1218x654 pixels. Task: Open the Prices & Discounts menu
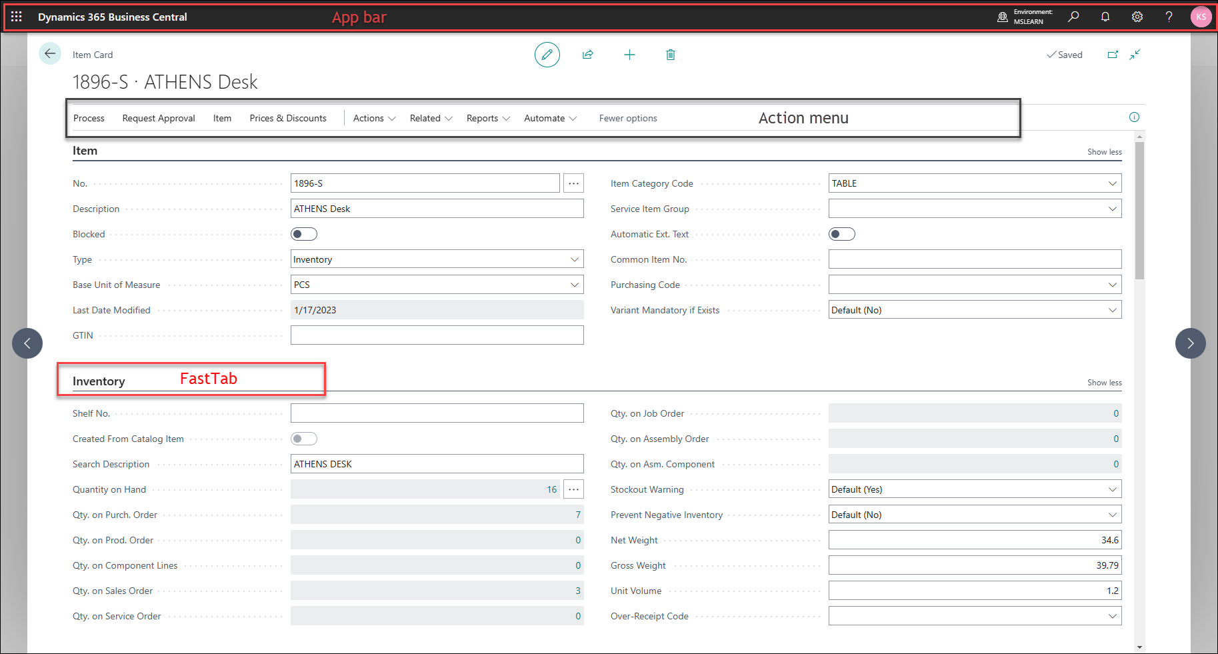click(x=288, y=118)
